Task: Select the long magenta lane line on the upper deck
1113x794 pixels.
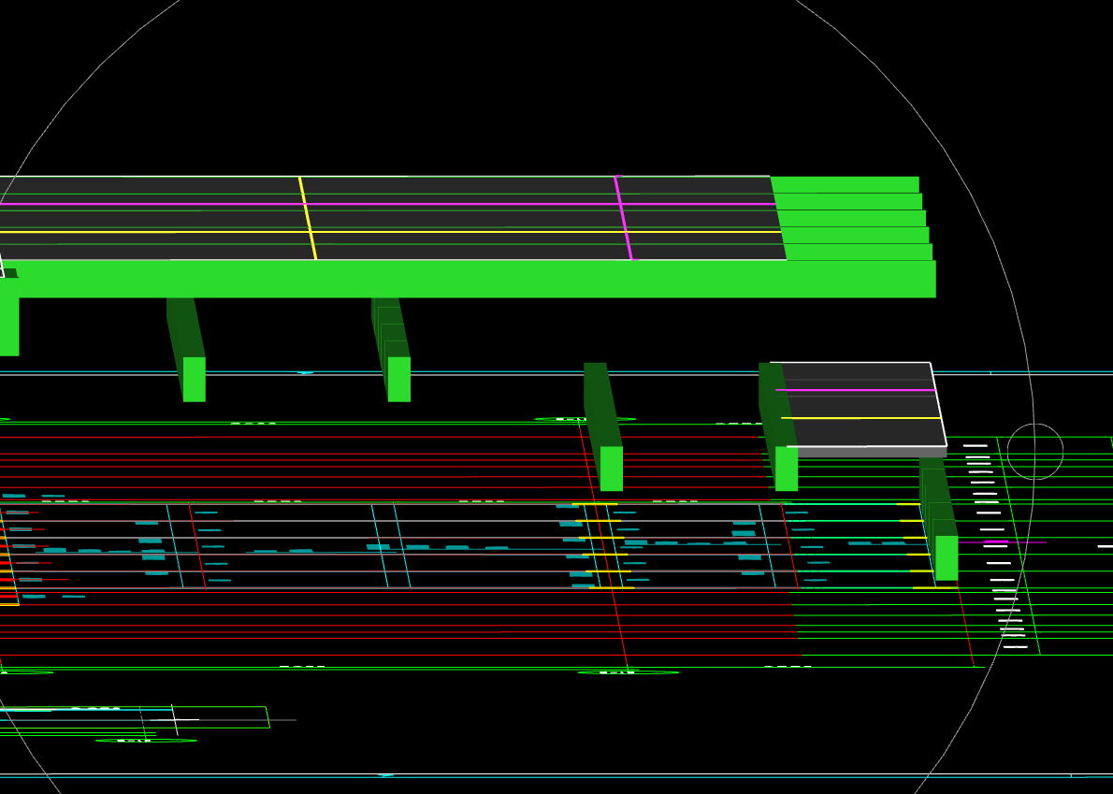Action: pos(387,204)
